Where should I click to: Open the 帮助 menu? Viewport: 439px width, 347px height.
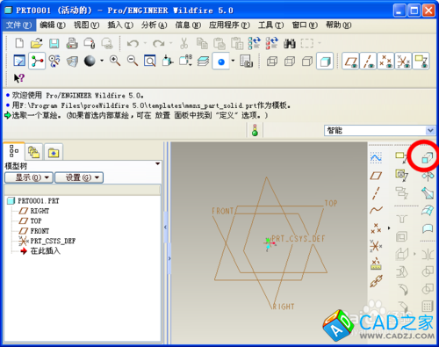pyautogui.click(x=339, y=25)
